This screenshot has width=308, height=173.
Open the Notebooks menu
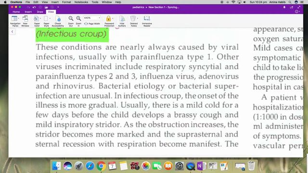(x=81, y=2)
